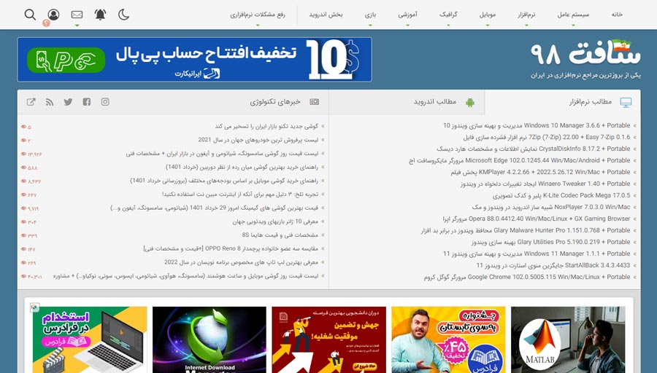Open the external link icon in news header
Image resolution: width=657 pixels, height=373 pixels.
click(x=31, y=102)
